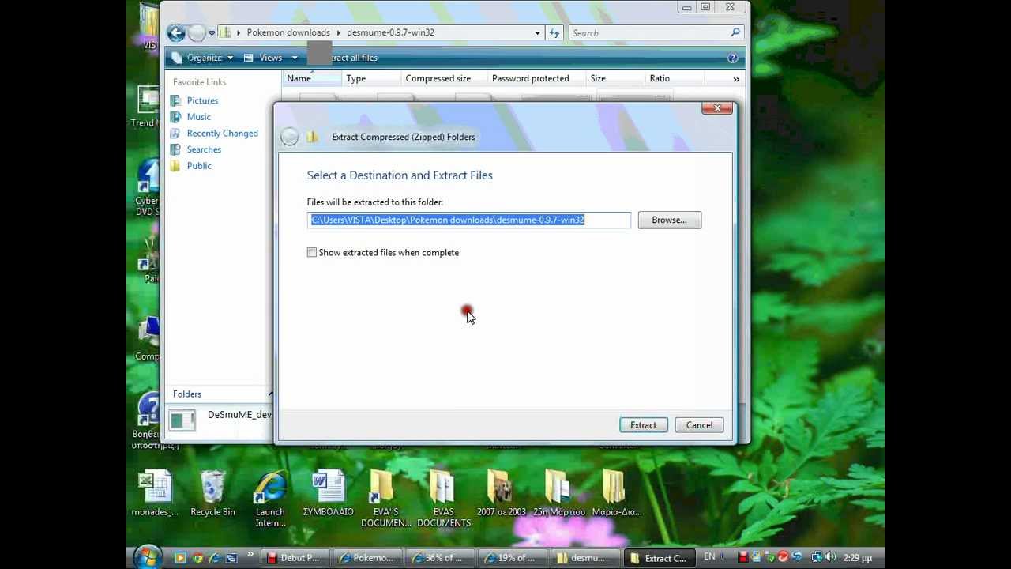Click the Explorer back arrow button
The height and width of the screenshot is (569, 1011).
[176, 32]
